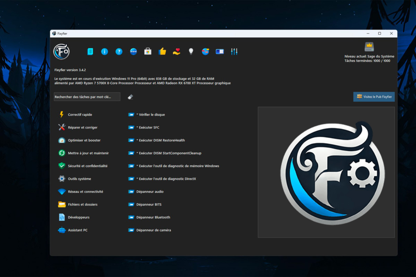Run the Windows memory diagnostic tool task
Image resolution: width=416 pixels, height=277 pixels.
pyautogui.click(x=174, y=166)
